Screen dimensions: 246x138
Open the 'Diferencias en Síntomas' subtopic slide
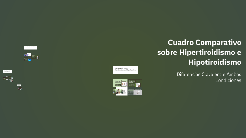click(120, 83)
